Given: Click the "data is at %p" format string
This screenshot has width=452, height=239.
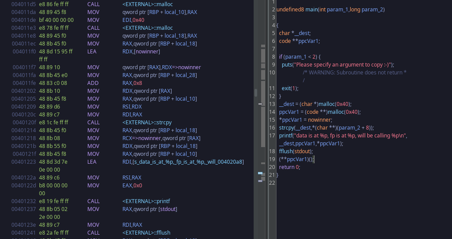Looking at the screenshot, I should (350, 135).
